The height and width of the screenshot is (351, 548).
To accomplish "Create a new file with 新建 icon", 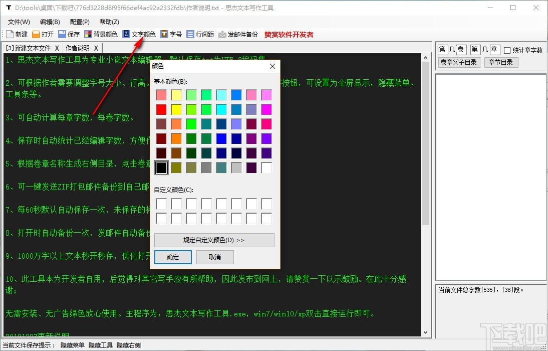I will tap(17, 34).
